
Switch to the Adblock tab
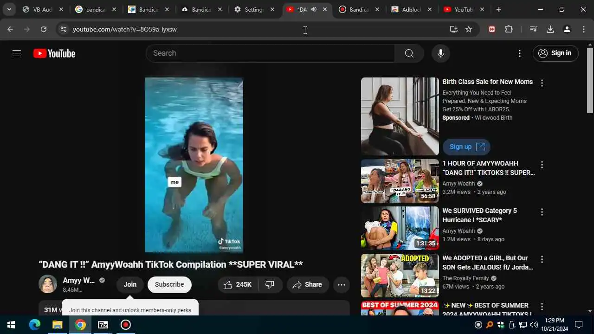click(x=413, y=9)
